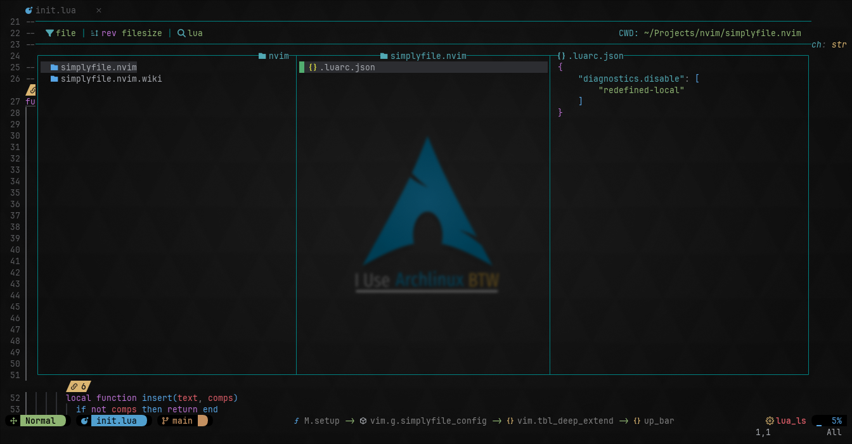852x444 pixels.
Task: Click the Normal mode indicator
Action: coord(41,421)
